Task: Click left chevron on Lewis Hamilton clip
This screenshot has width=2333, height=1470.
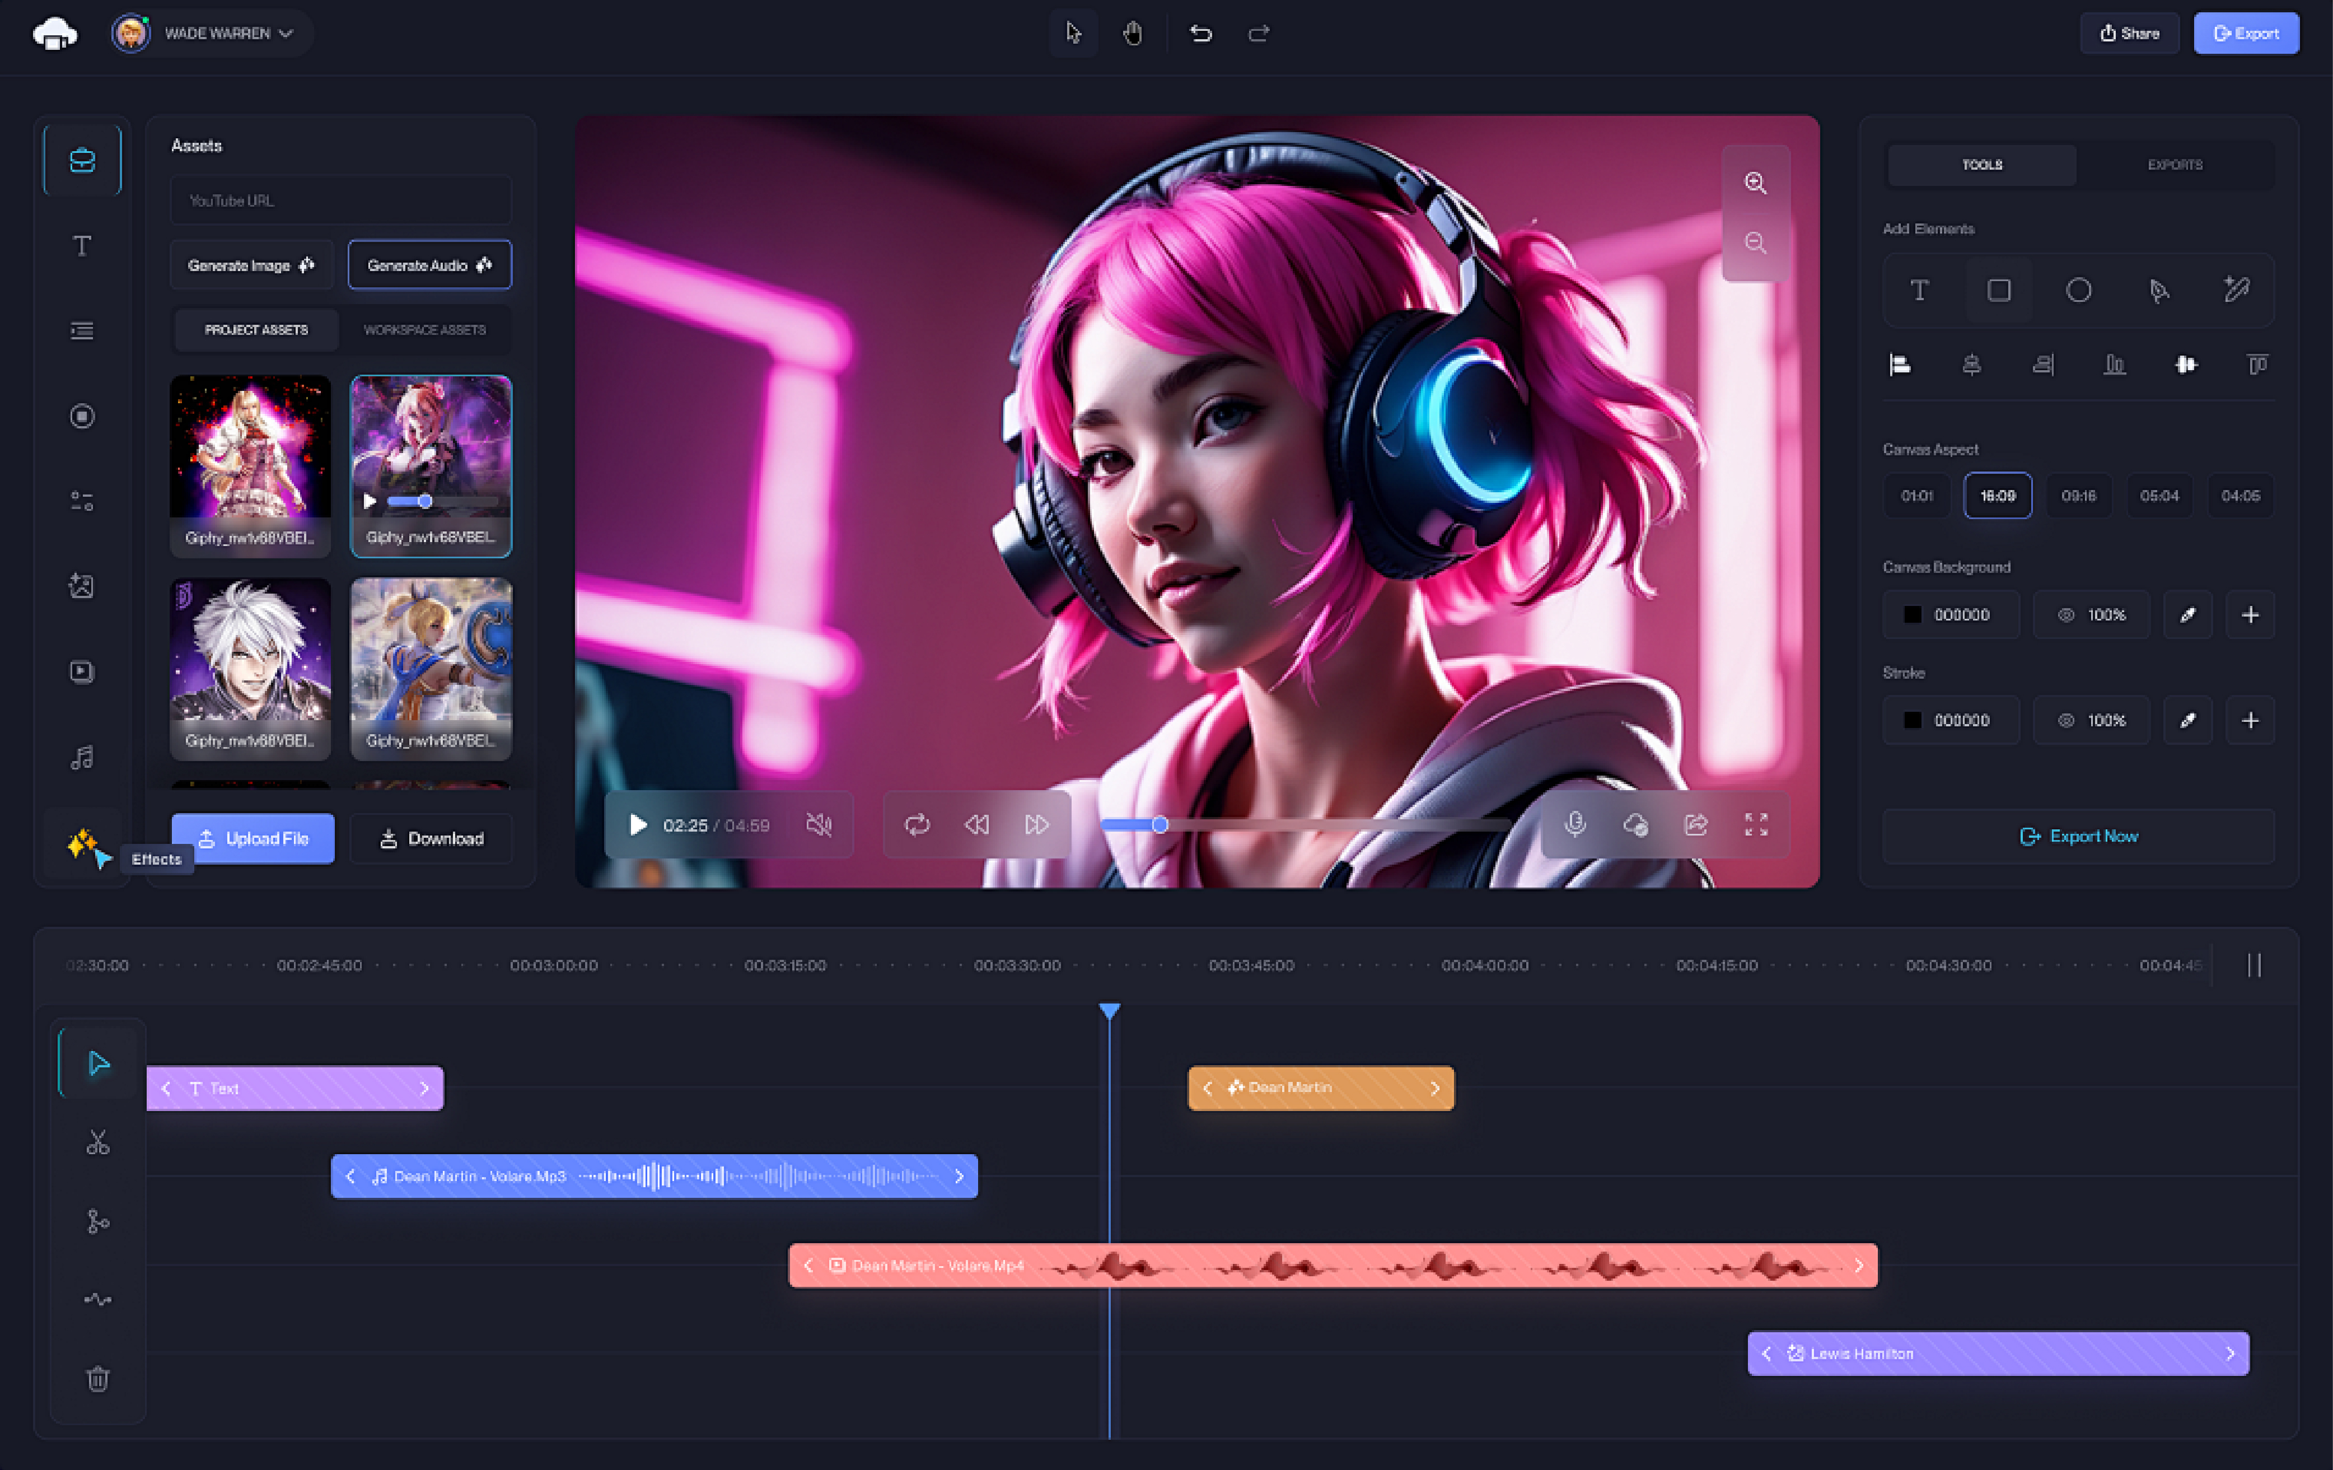Action: [x=1766, y=1354]
